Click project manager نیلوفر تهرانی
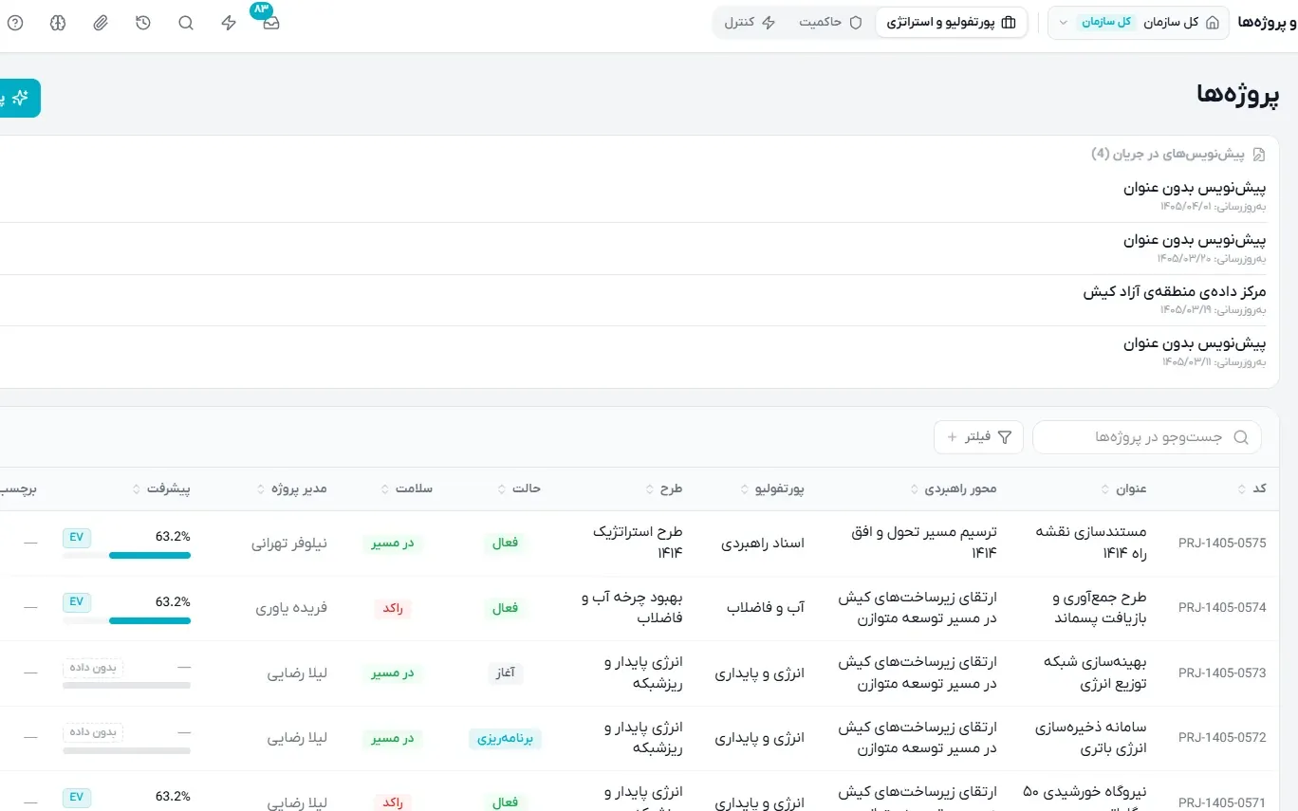This screenshot has height=811, width=1298. pyautogui.click(x=289, y=544)
